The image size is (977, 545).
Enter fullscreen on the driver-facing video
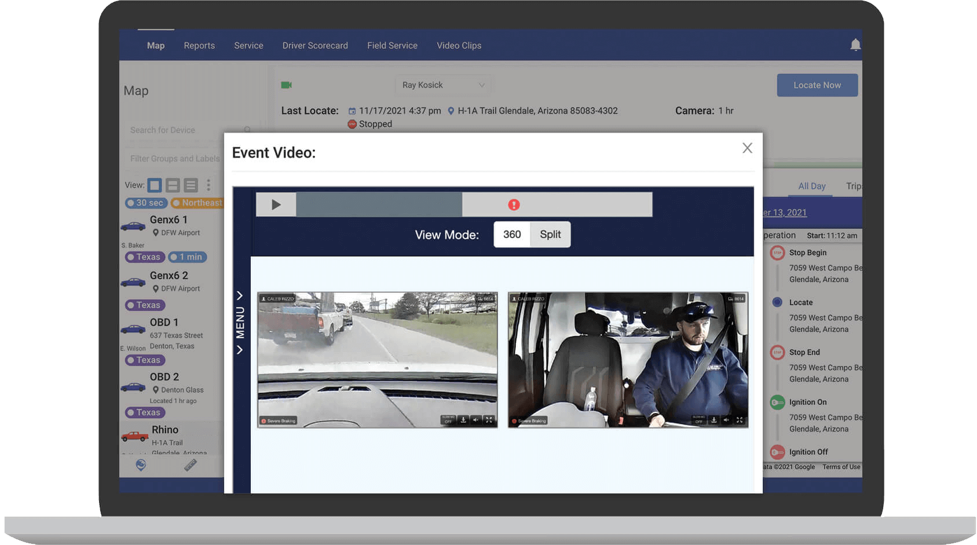click(x=740, y=420)
